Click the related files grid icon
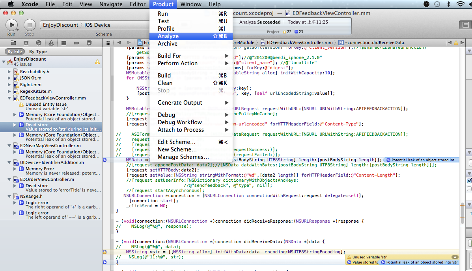This screenshot has height=271, width=472. pos(108,42)
